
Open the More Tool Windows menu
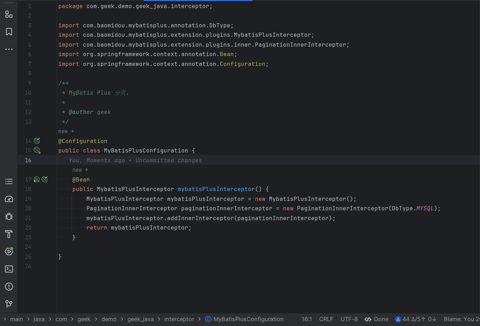9,49
